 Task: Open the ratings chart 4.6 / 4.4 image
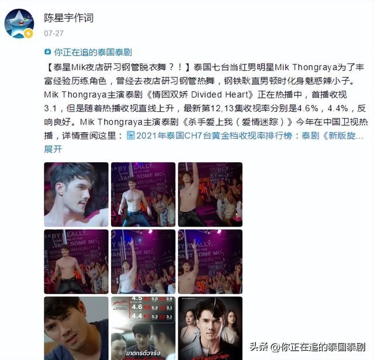tap(143, 328)
